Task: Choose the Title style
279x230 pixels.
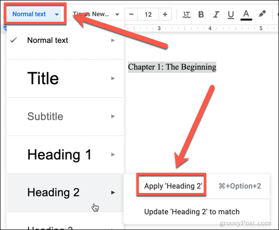Action: click(65, 78)
